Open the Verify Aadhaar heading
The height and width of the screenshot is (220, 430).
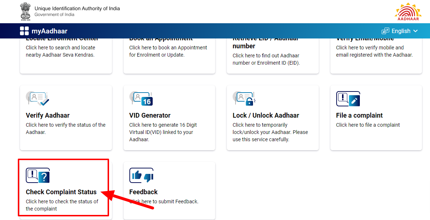[x=48, y=115]
